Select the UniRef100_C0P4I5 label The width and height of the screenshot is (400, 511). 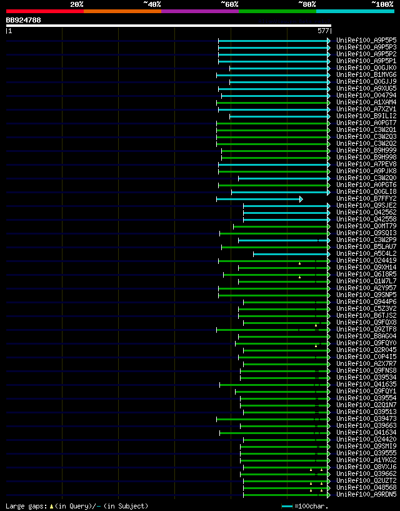[366, 357]
